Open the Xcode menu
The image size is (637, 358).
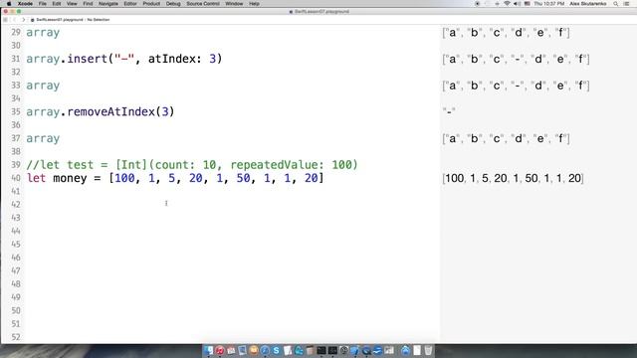click(x=25, y=4)
